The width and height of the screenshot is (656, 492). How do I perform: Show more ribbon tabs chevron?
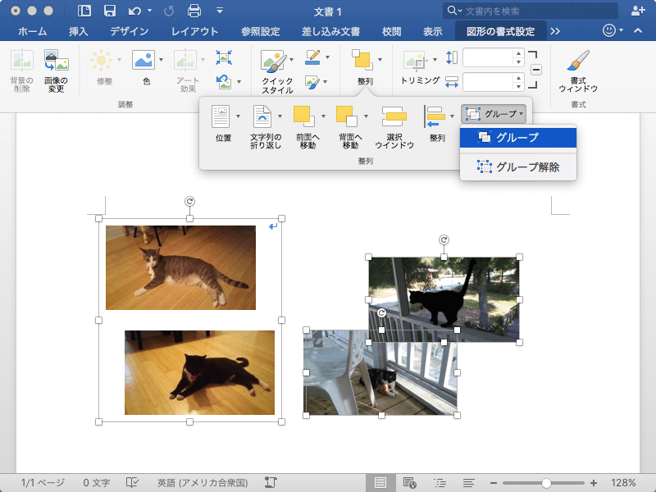555,31
